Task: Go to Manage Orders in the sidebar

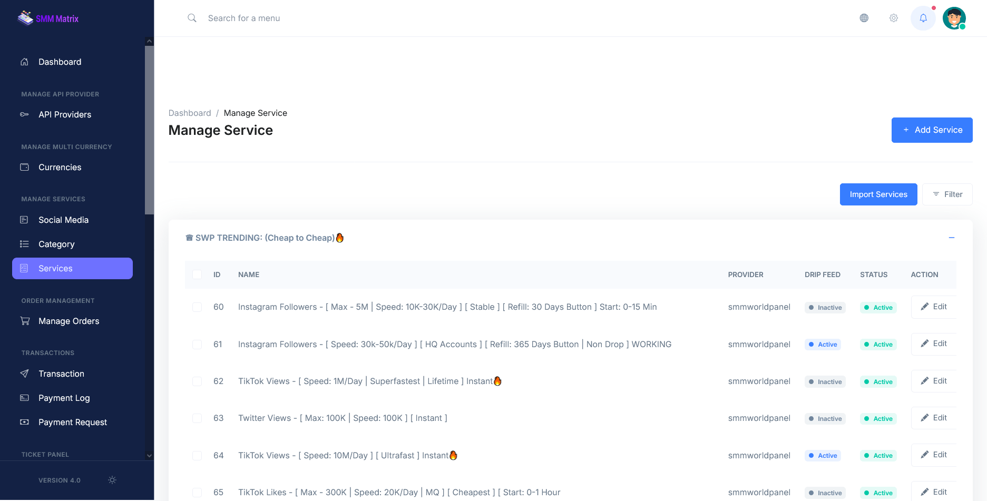Action: coord(69,321)
